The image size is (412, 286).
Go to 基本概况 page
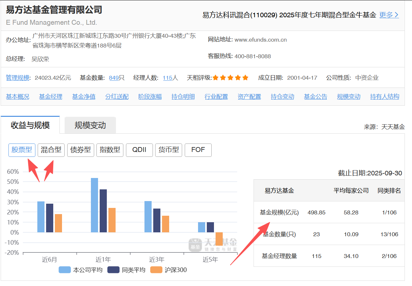[18, 97]
